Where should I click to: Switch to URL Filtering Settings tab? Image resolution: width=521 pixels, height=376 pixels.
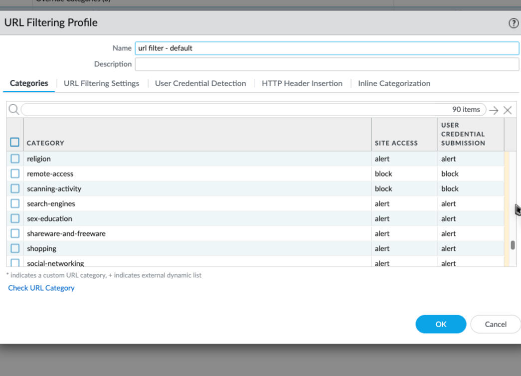coord(101,83)
